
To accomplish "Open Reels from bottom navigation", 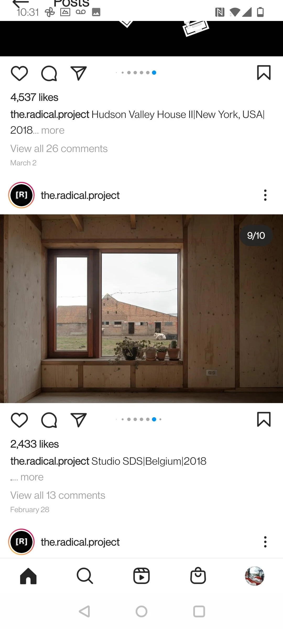I will click(x=141, y=576).
